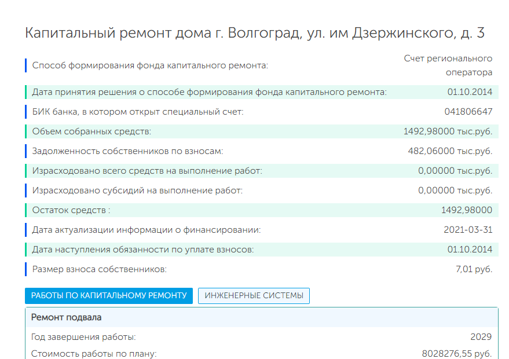Click the Ремонт подвала section header
The image size is (509, 359).
(261, 317)
